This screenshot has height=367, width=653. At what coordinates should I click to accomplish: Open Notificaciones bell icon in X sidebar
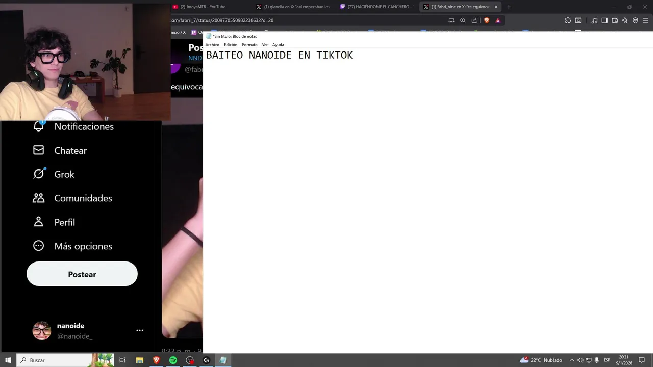point(38,126)
